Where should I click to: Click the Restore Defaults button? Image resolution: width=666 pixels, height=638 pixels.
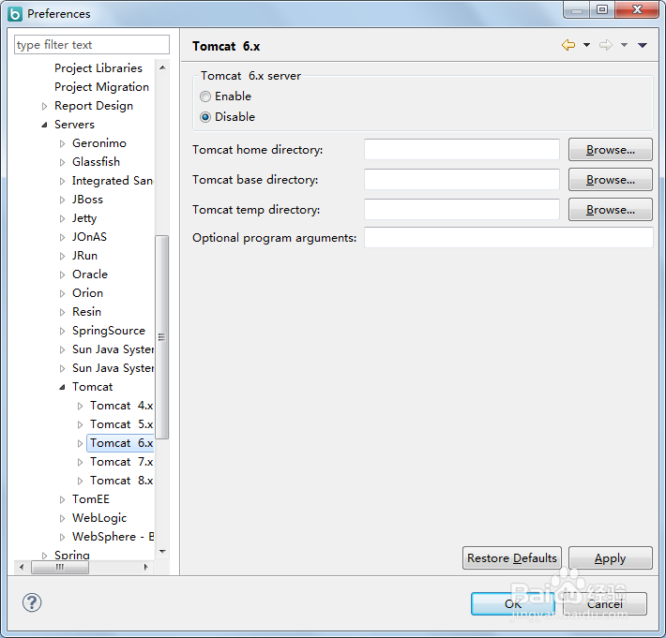[x=512, y=557]
